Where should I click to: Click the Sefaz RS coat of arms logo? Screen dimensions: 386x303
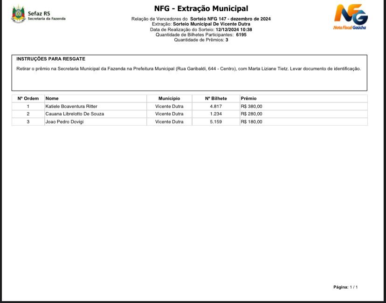coord(19,14)
